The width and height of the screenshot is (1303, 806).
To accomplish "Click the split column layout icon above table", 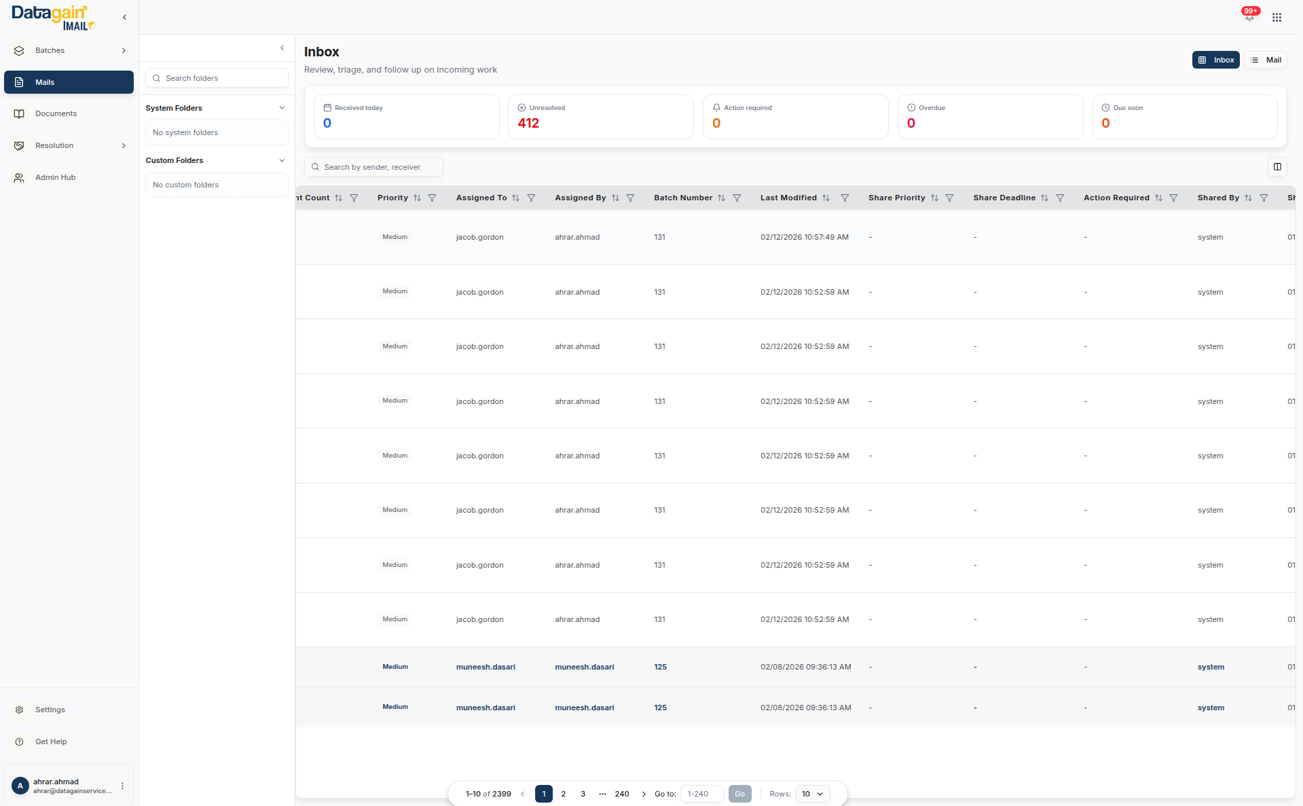I will click(1277, 167).
